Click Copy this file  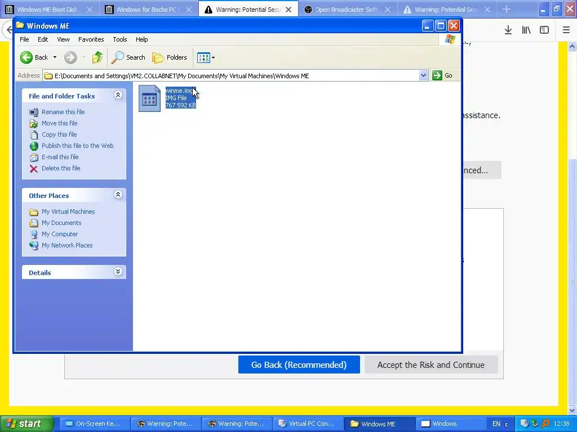point(59,134)
